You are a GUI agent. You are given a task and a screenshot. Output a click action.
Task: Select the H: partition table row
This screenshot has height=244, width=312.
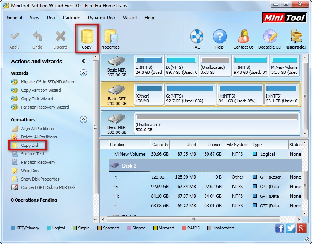point(201,196)
